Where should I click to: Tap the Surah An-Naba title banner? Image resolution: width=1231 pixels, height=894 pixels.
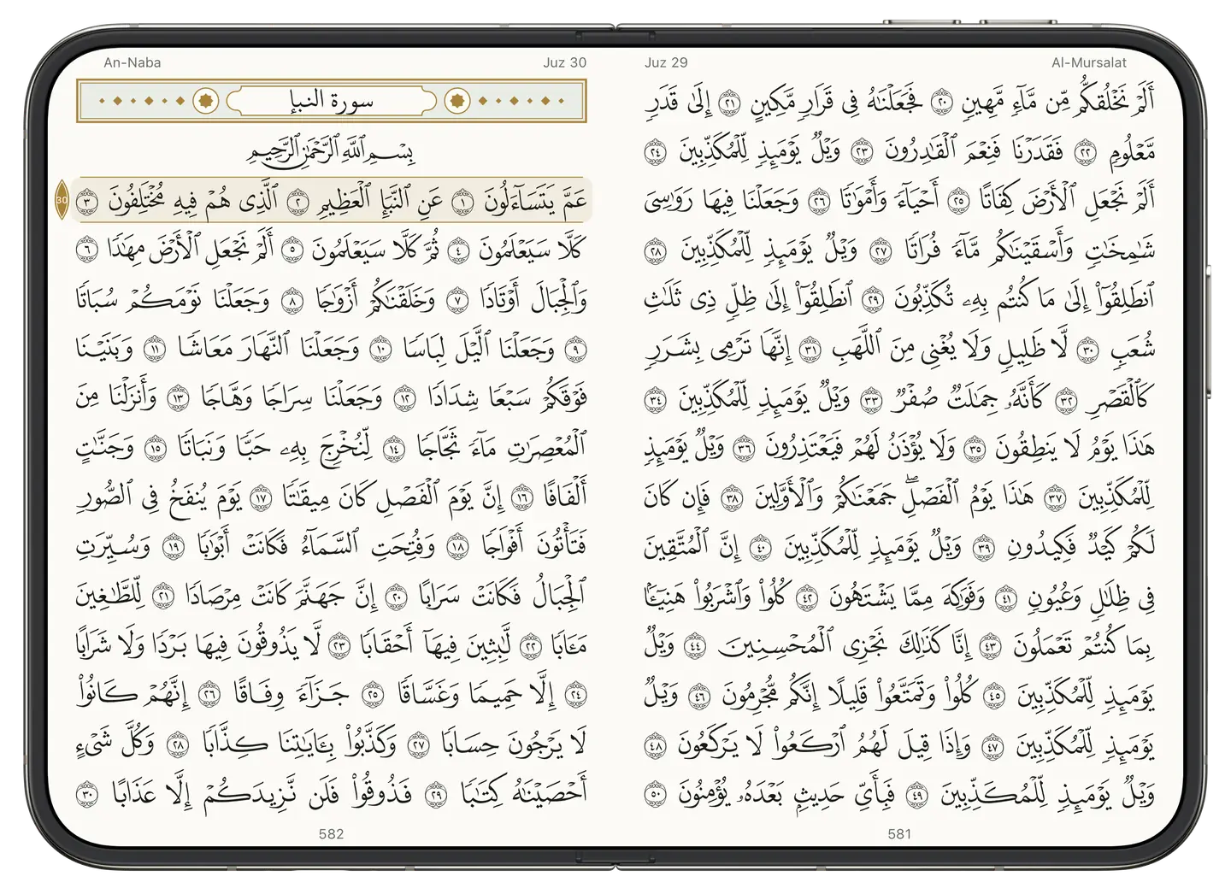coord(331,101)
